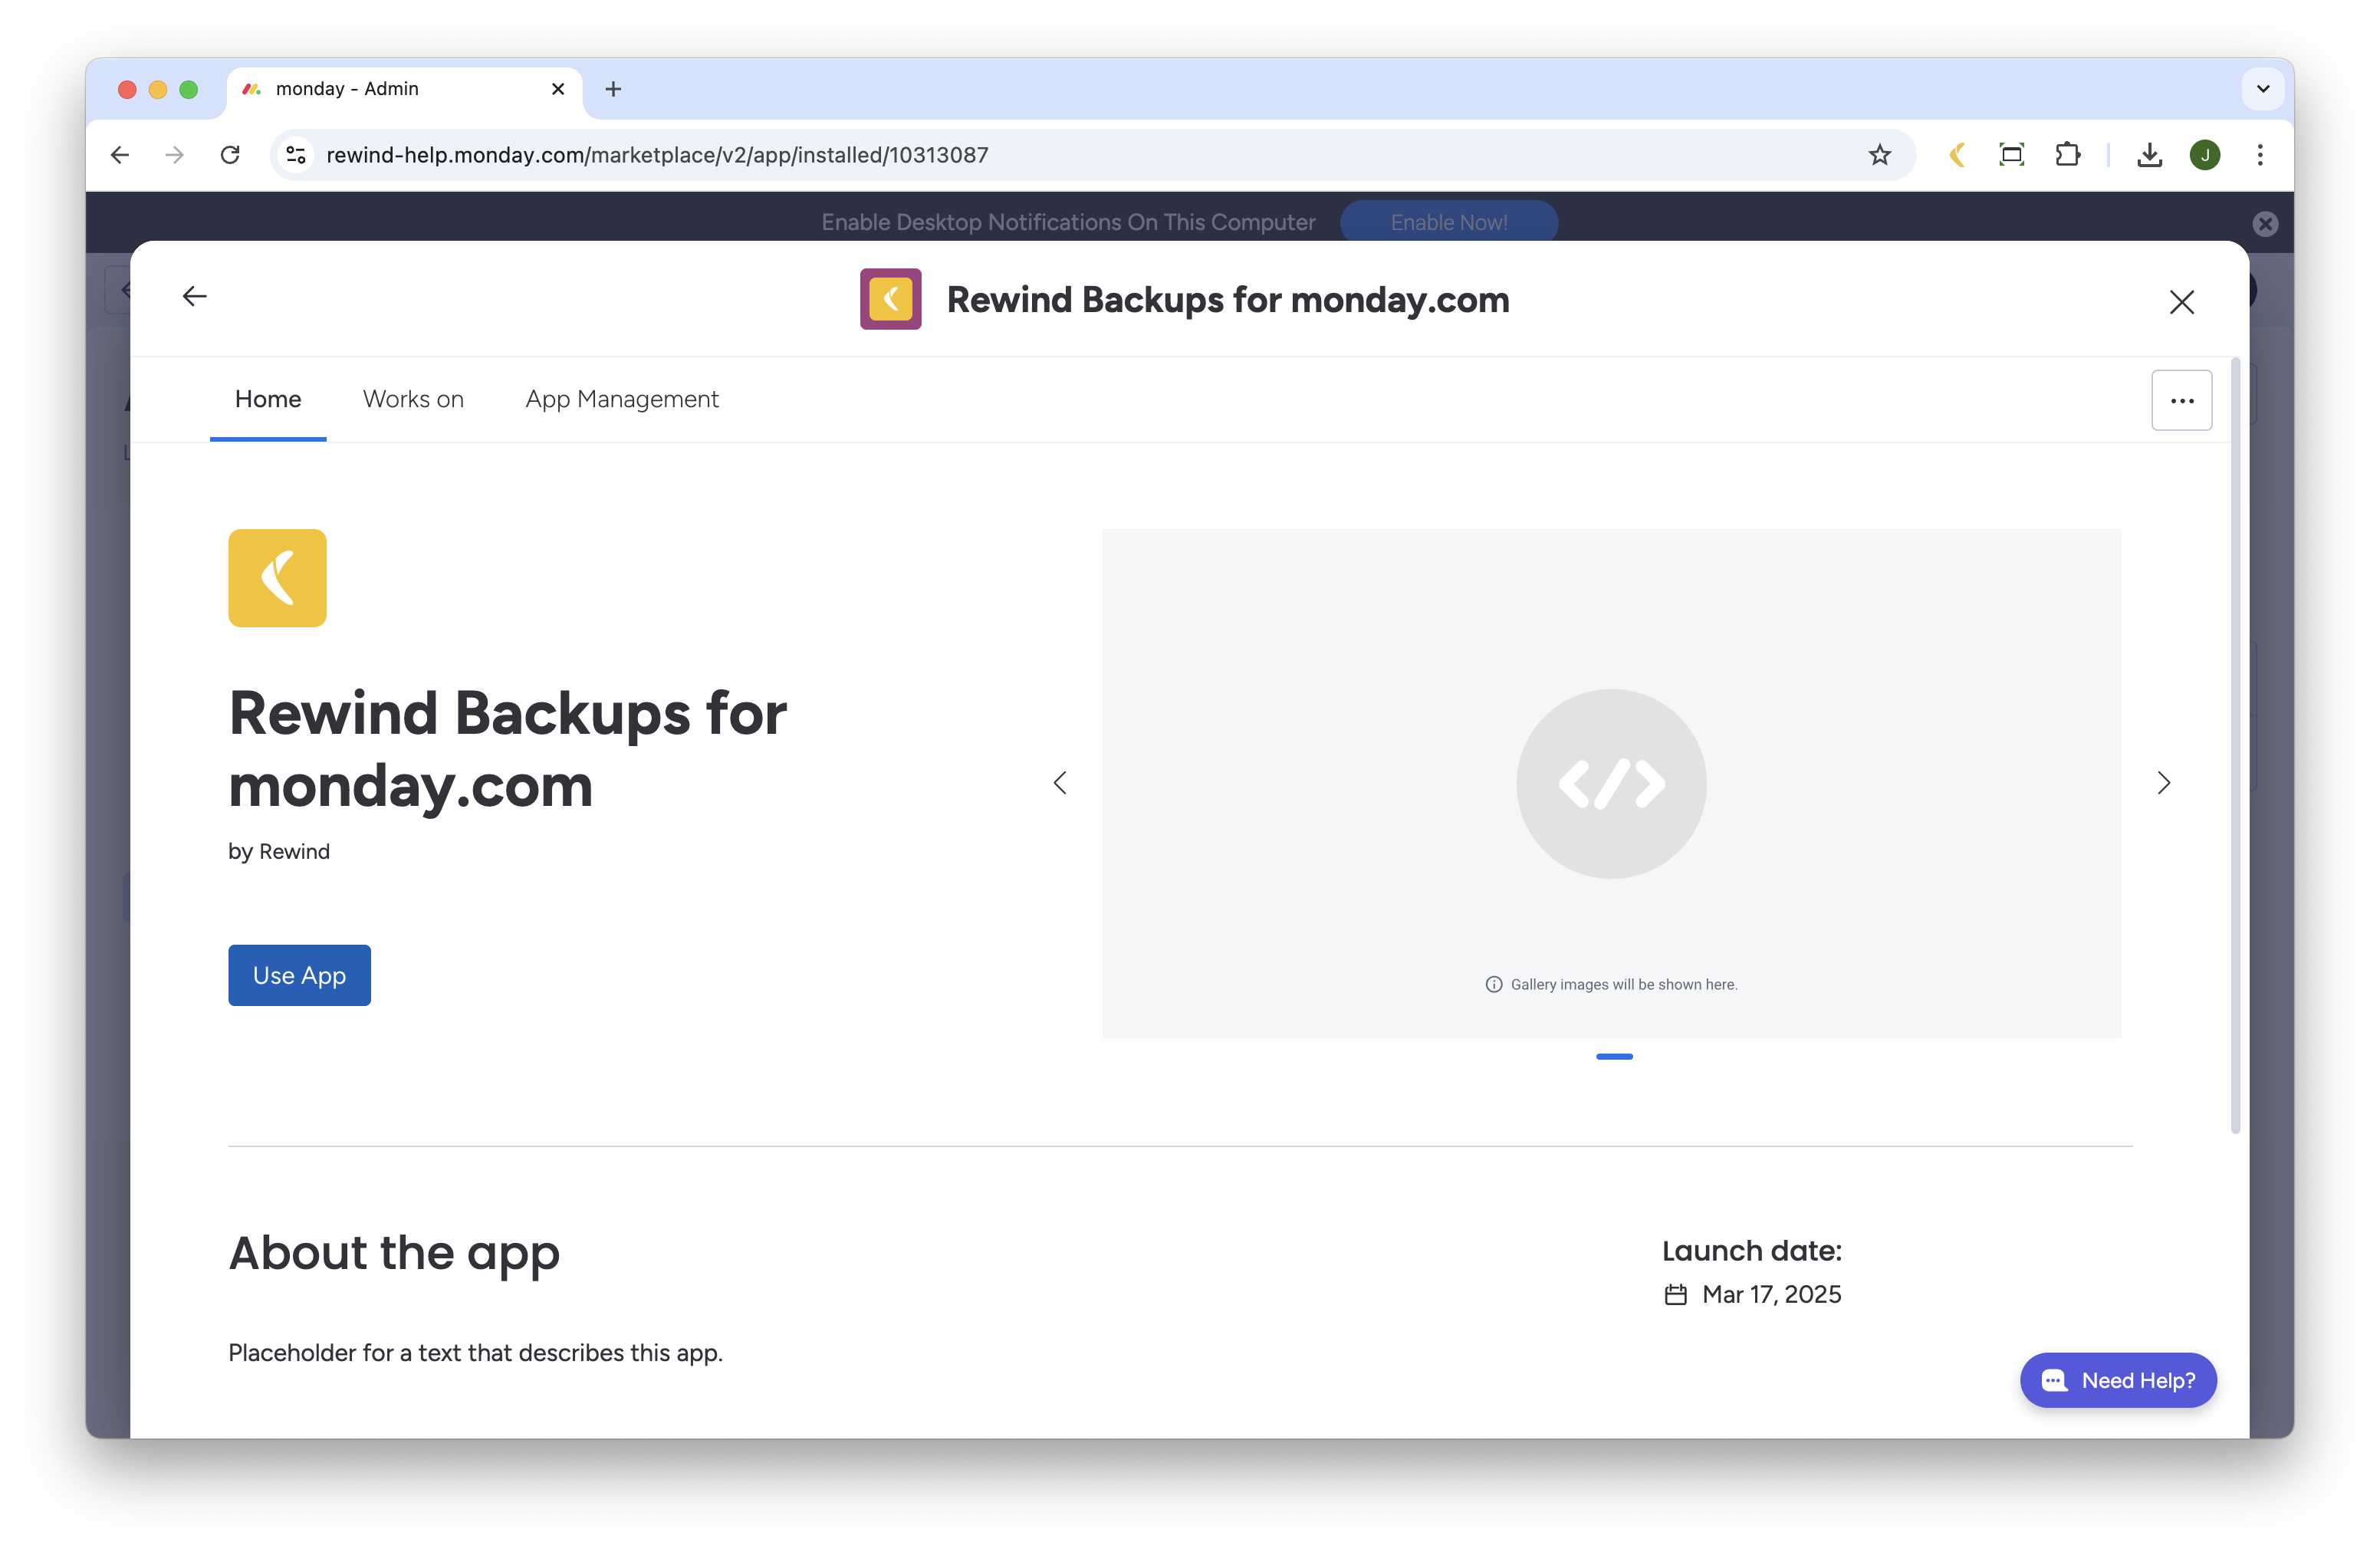Screen dimensions: 2380x1552
Task: Close the monday - Admin tab
Action: click(x=558, y=89)
